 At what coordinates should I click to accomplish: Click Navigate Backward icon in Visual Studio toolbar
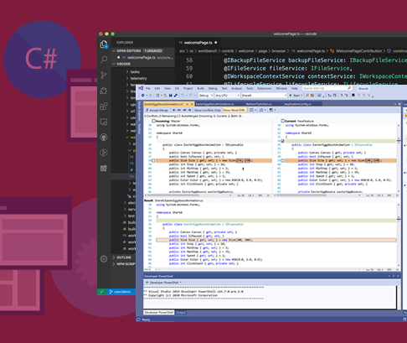[x=142, y=96]
